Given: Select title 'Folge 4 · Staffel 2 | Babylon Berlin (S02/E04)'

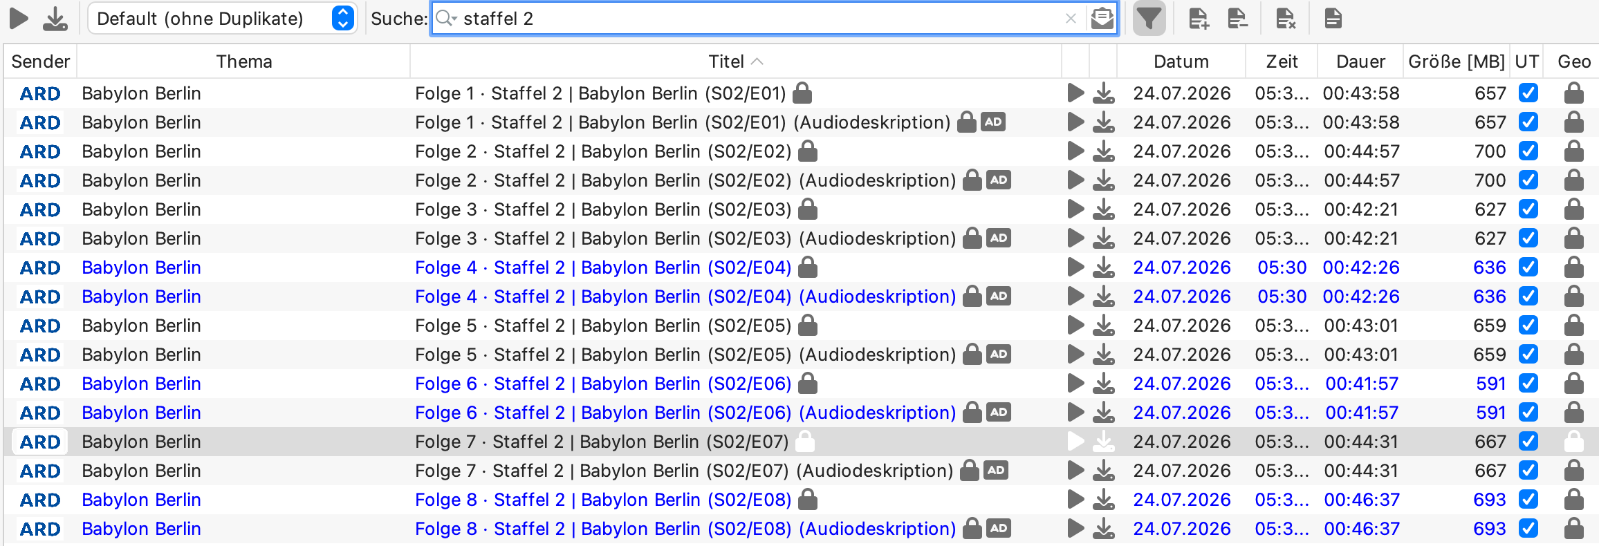Looking at the screenshot, I should 603,267.
